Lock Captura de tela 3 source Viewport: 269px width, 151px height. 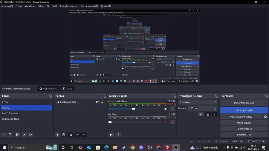102,102
